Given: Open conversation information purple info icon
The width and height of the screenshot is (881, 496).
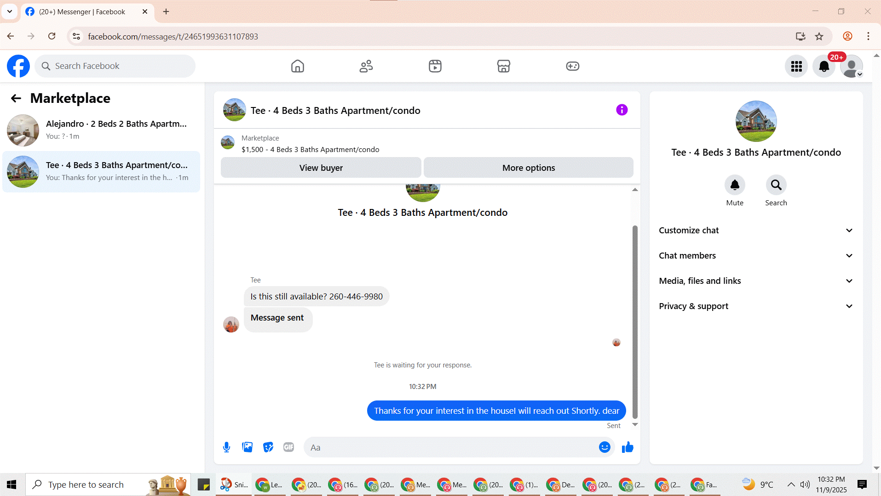Looking at the screenshot, I should coord(622,110).
